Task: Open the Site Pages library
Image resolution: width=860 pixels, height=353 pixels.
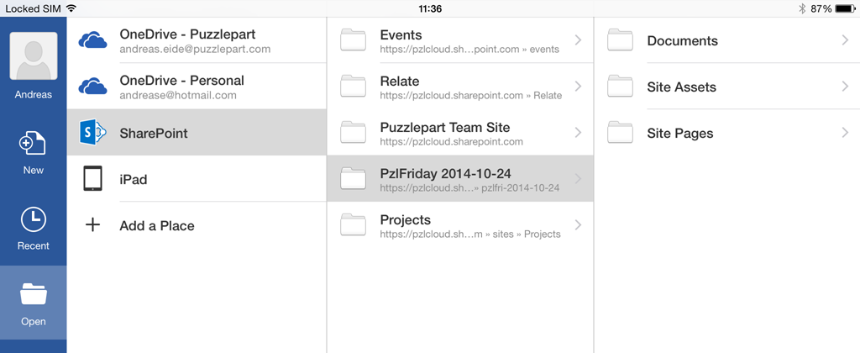Action: tap(727, 133)
